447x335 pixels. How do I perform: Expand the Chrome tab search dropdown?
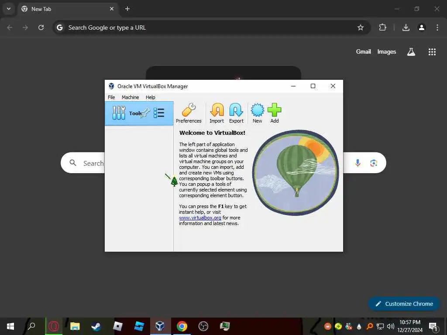pos(9,9)
